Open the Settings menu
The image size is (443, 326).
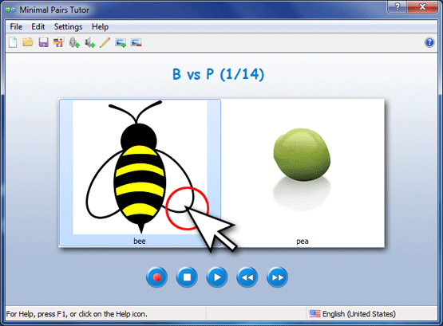pyautogui.click(x=69, y=27)
